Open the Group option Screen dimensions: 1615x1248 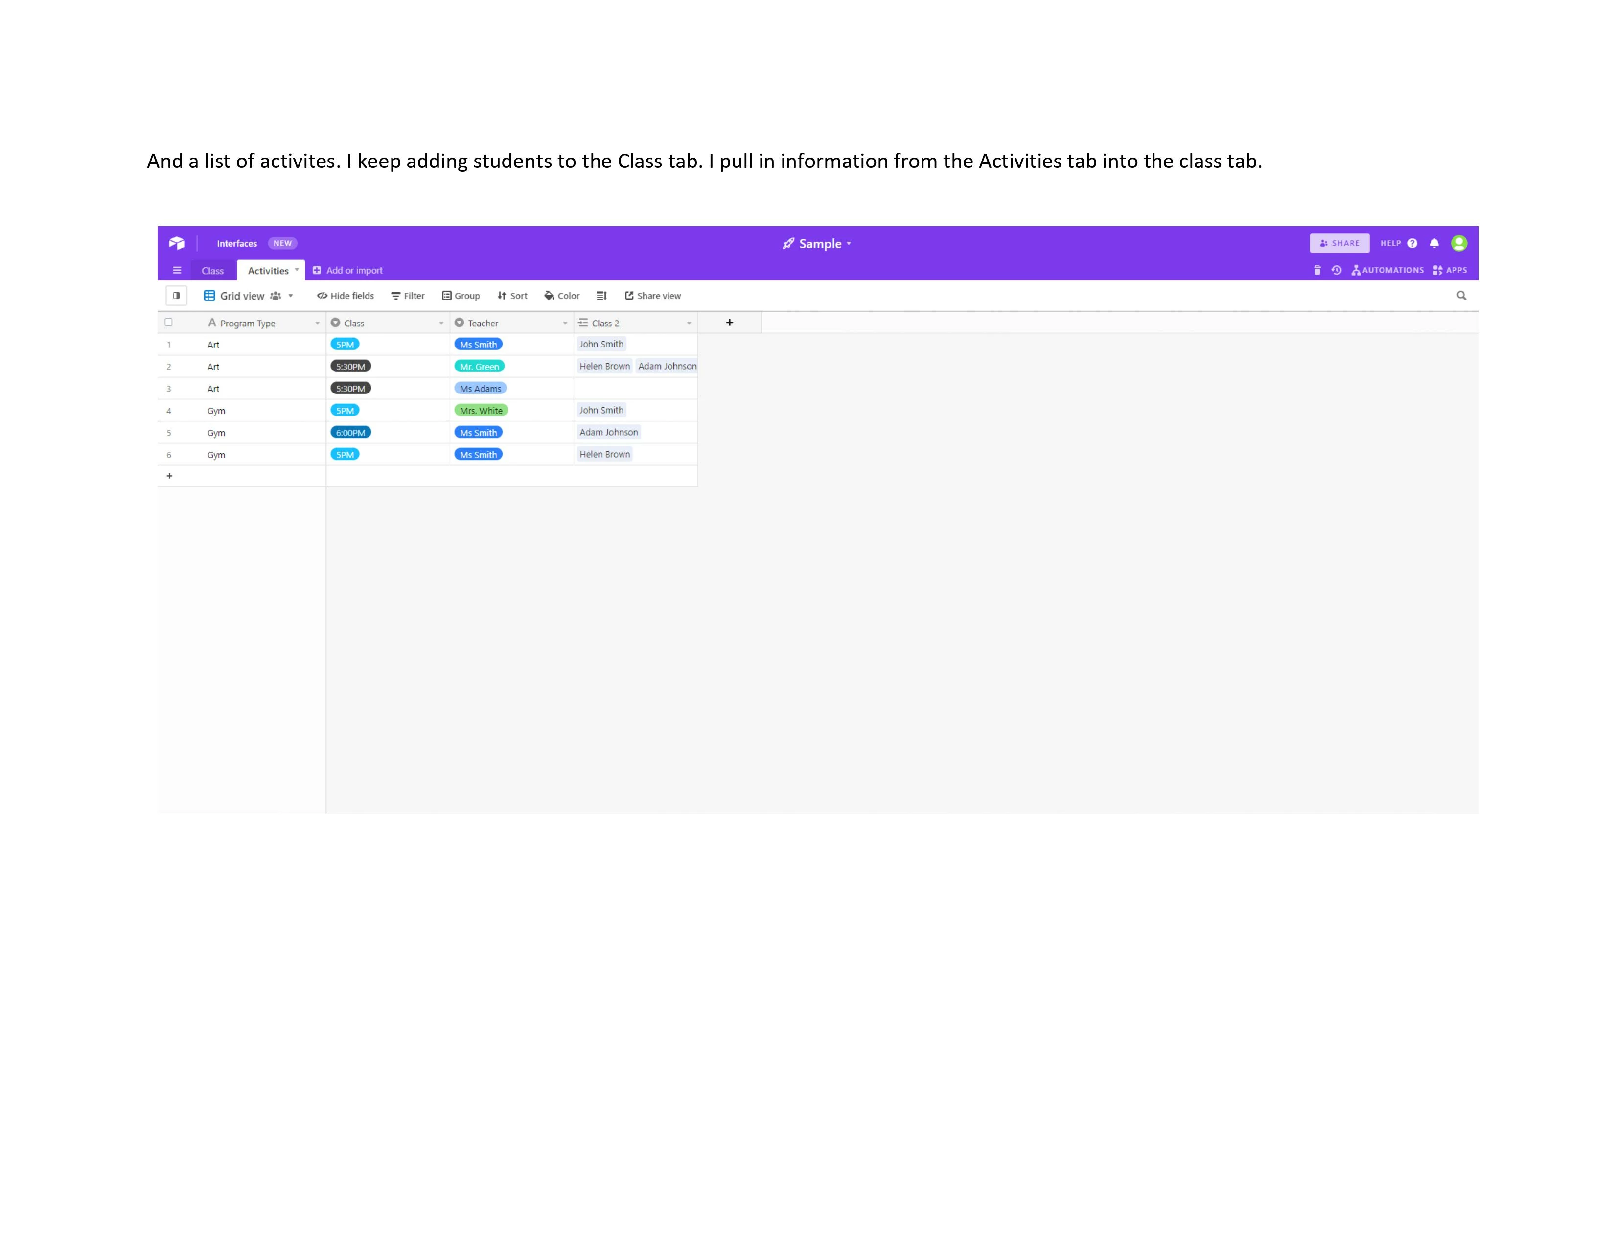[x=461, y=296]
